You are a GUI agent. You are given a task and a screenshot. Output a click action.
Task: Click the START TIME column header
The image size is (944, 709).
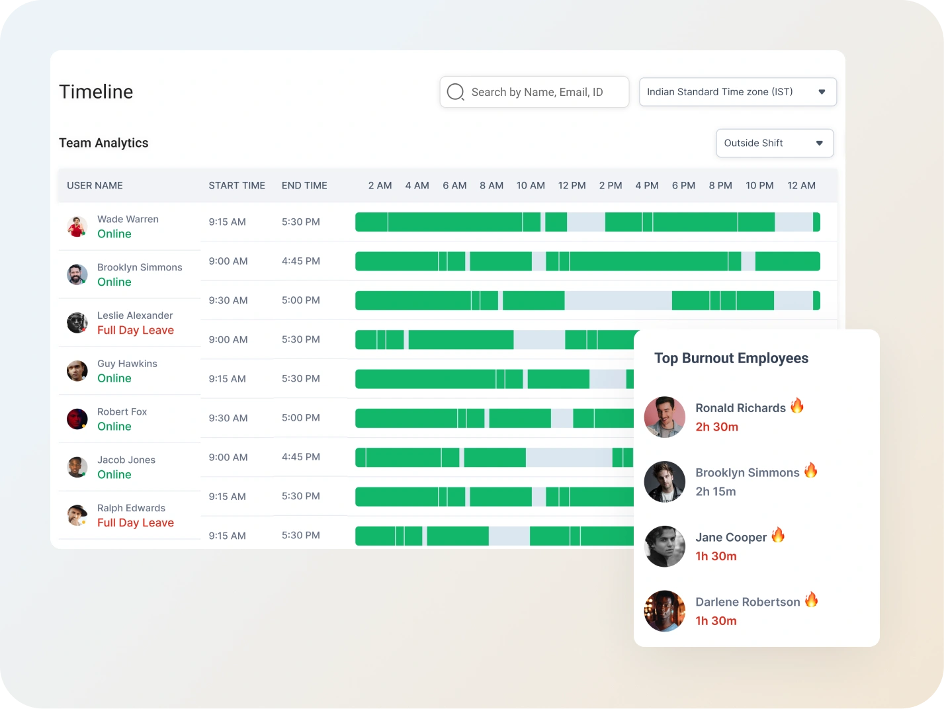click(237, 185)
